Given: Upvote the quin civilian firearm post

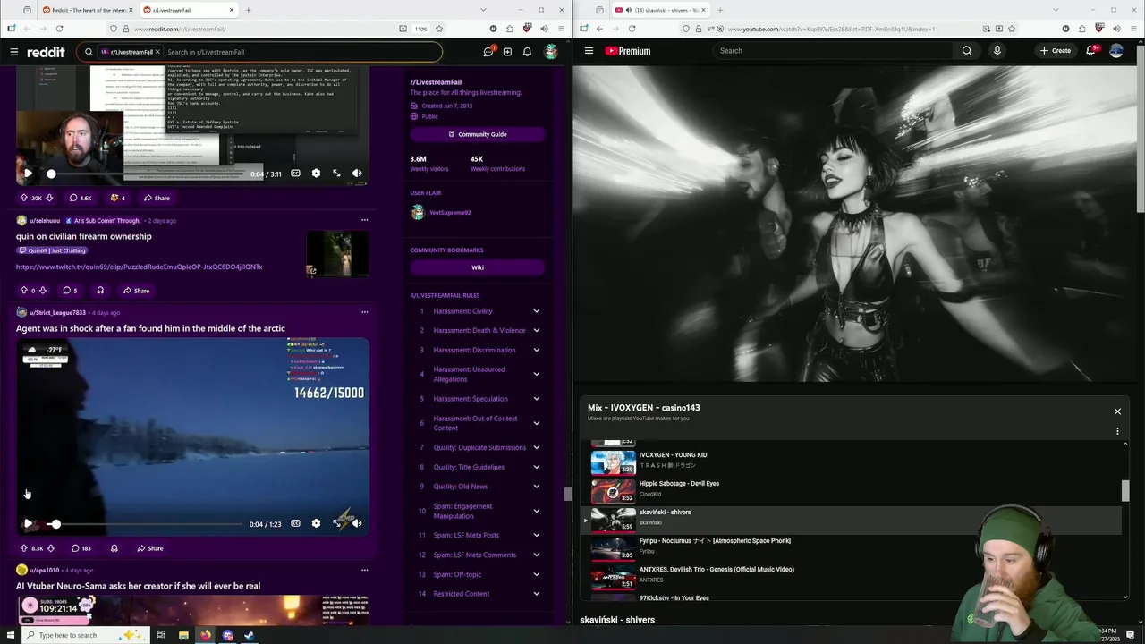Looking at the screenshot, I should (x=24, y=291).
